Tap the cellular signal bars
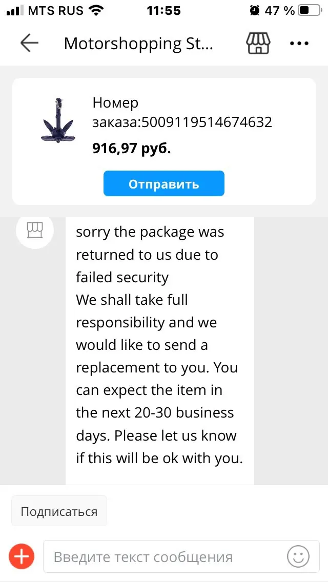328x582 pixels. click(15, 10)
